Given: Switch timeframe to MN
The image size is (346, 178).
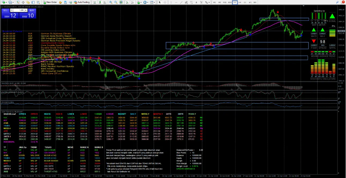Looking at the screenshot, I should (255, 2).
